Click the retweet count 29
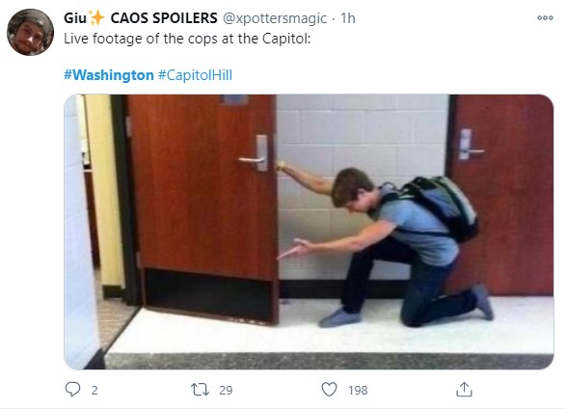This screenshot has height=409, width=566. [x=226, y=391]
